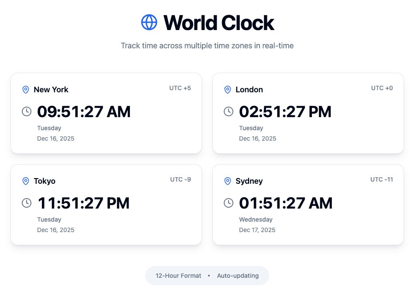
Task: Click the clock icon beside Sydney's time
Action: tap(228, 203)
